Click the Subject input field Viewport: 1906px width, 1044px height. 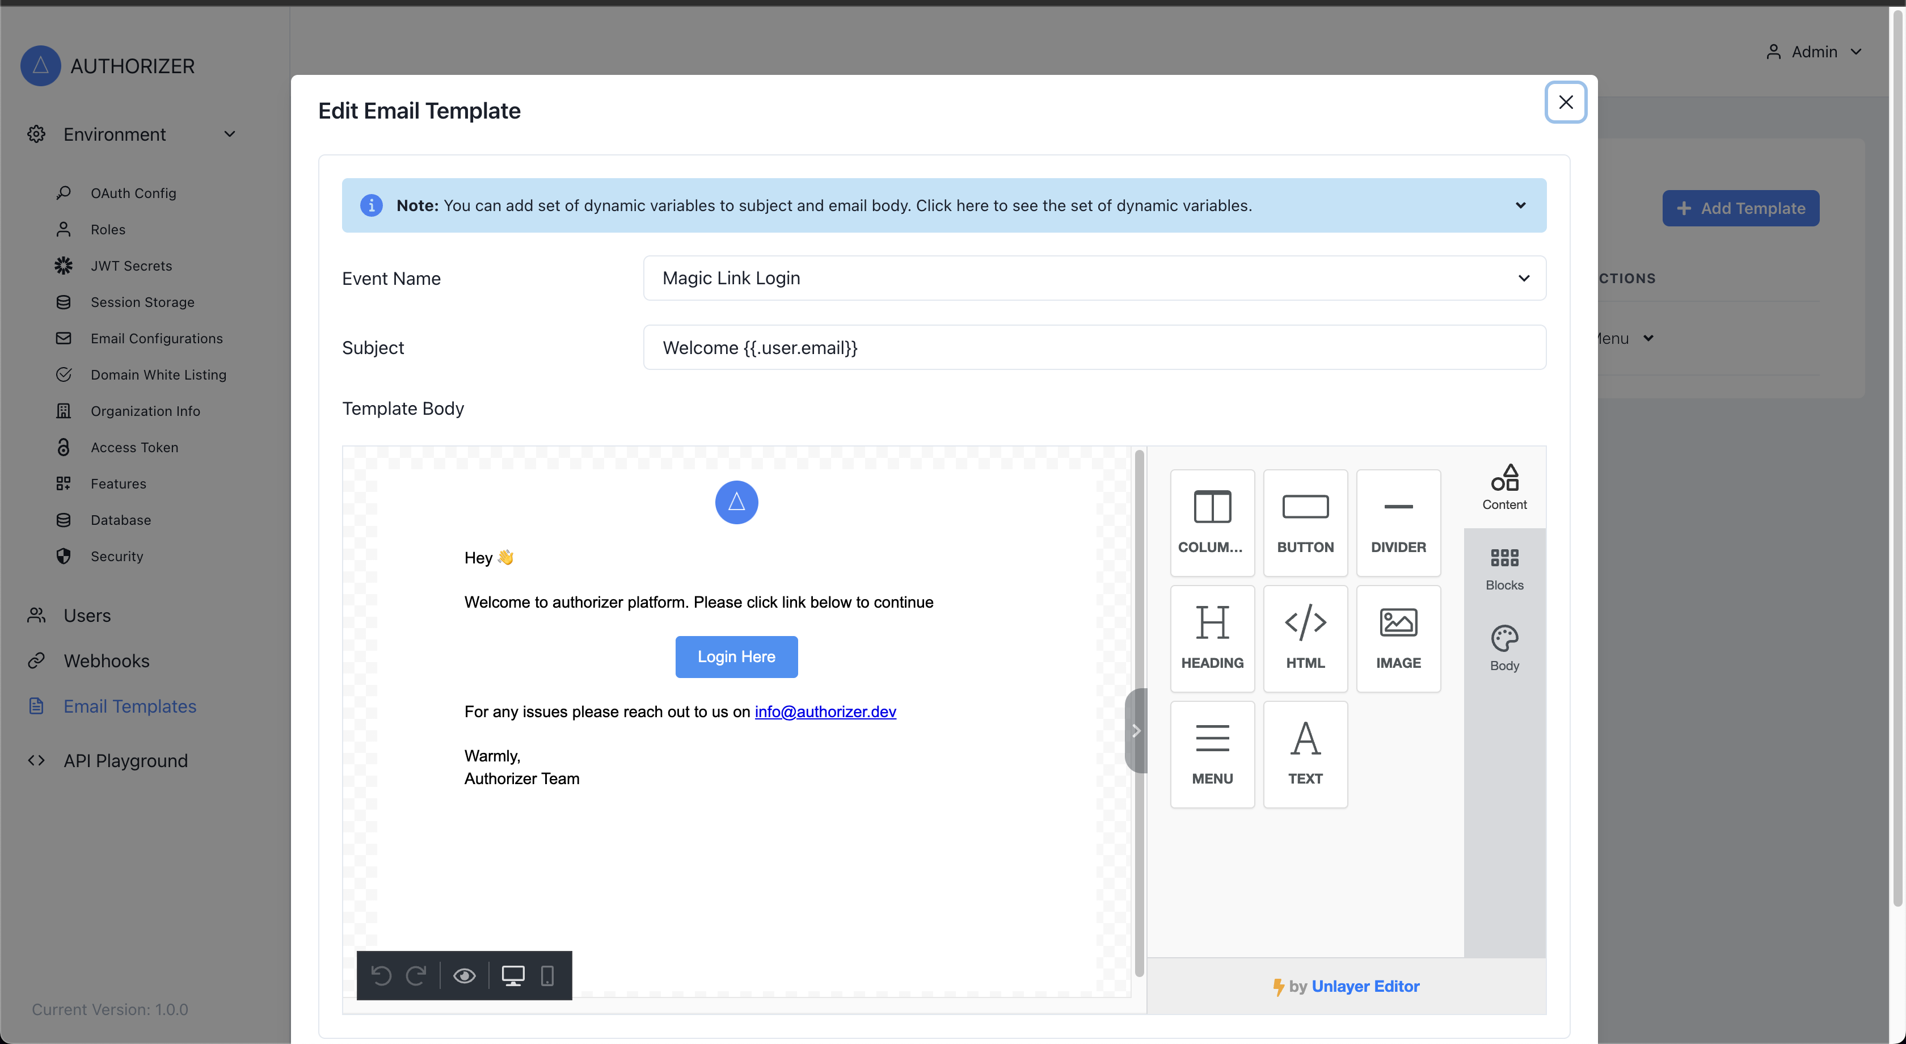point(1094,347)
